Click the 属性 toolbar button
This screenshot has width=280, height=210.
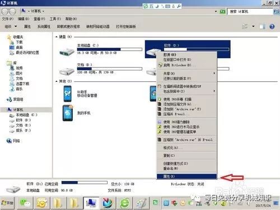pos(27,27)
